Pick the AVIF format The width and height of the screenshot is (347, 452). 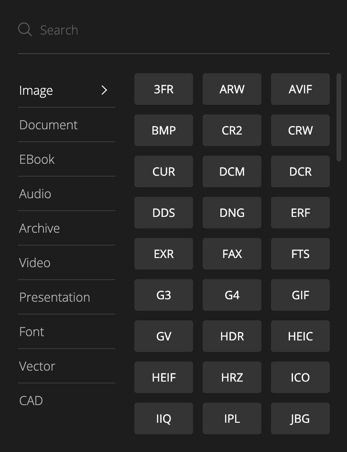(300, 89)
